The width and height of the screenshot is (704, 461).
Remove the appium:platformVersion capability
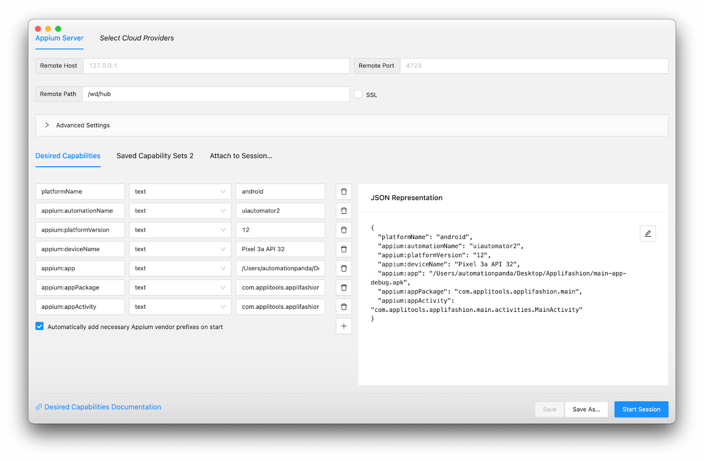[344, 230]
